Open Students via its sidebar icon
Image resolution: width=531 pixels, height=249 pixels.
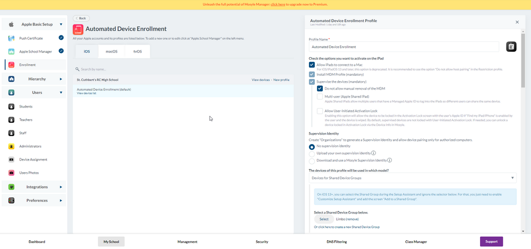(x=11, y=106)
